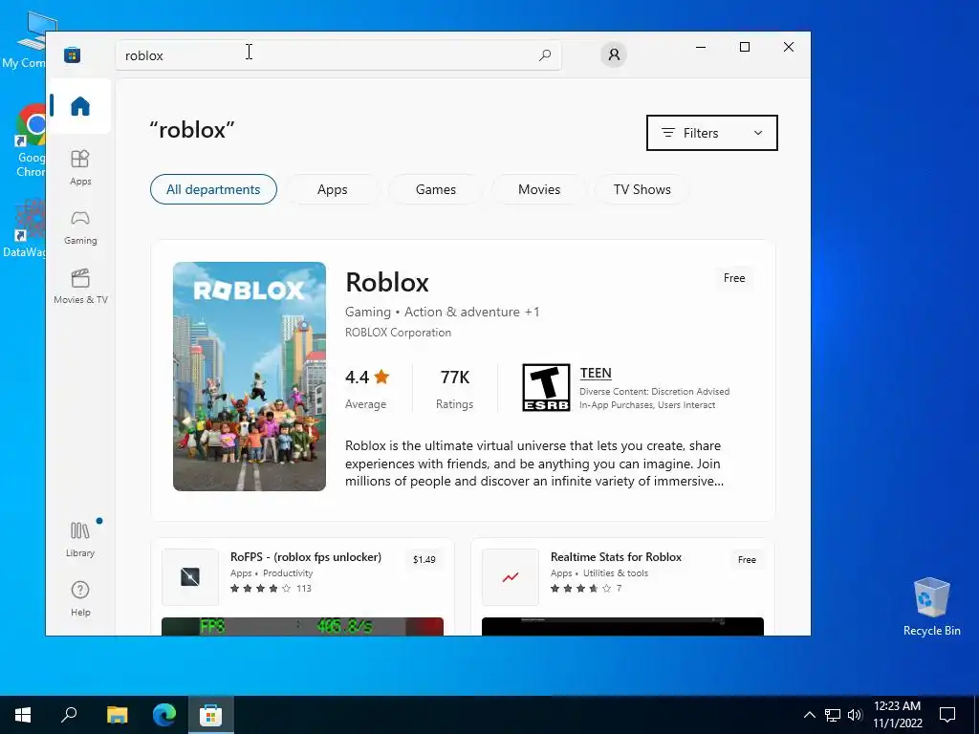This screenshot has height=734, width=979.
Task: Click the Roblox description paragraph
Action: [x=534, y=464]
